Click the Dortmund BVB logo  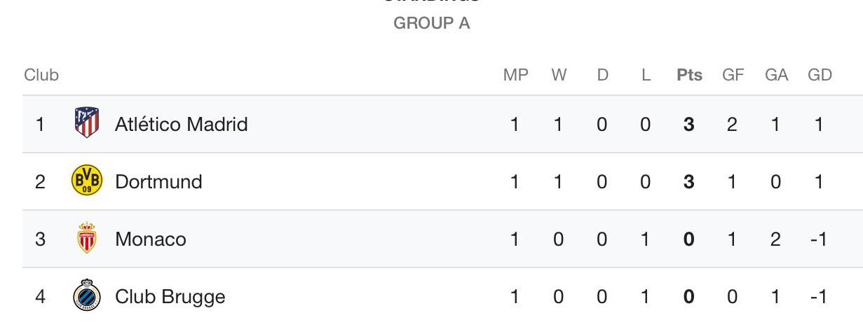click(x=87, y=181)
